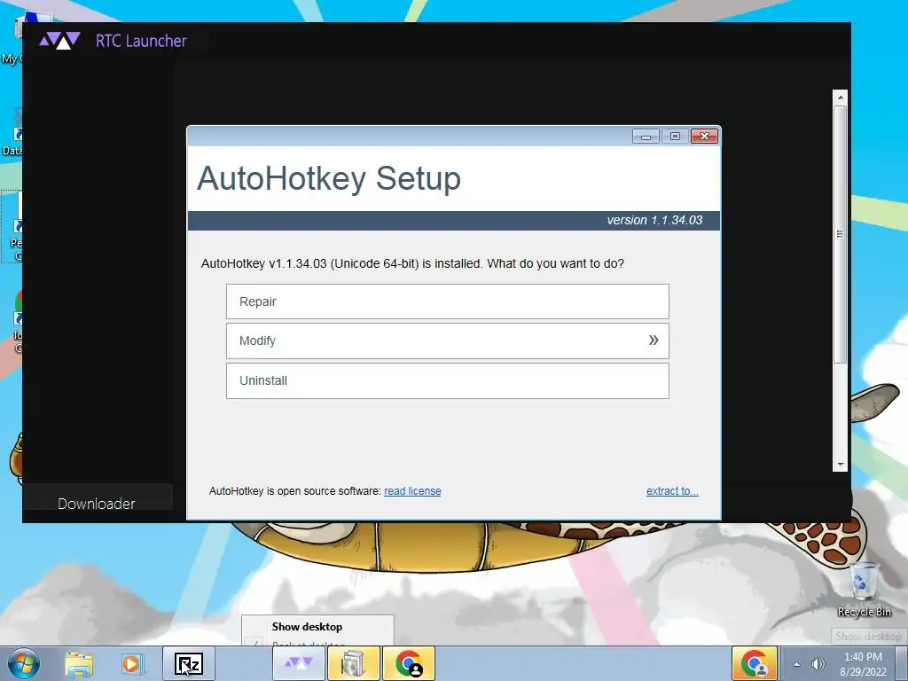Maximize the AutoHotkey Setup window
The height and width of the screenshot is (681, 908).
pos(675,136)
